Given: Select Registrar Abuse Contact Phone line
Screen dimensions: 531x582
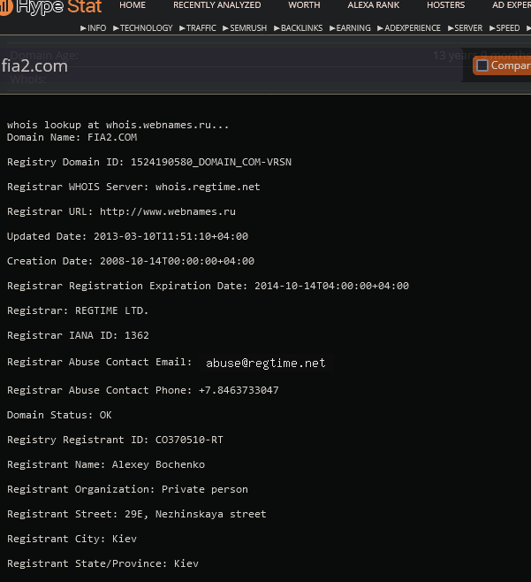Looking at the screenshot, I should point(143,390).
